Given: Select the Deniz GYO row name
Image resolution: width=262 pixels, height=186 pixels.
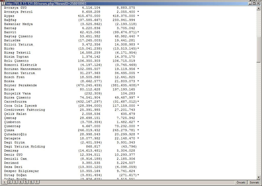Looking at the screenshot, I should 13,155.
